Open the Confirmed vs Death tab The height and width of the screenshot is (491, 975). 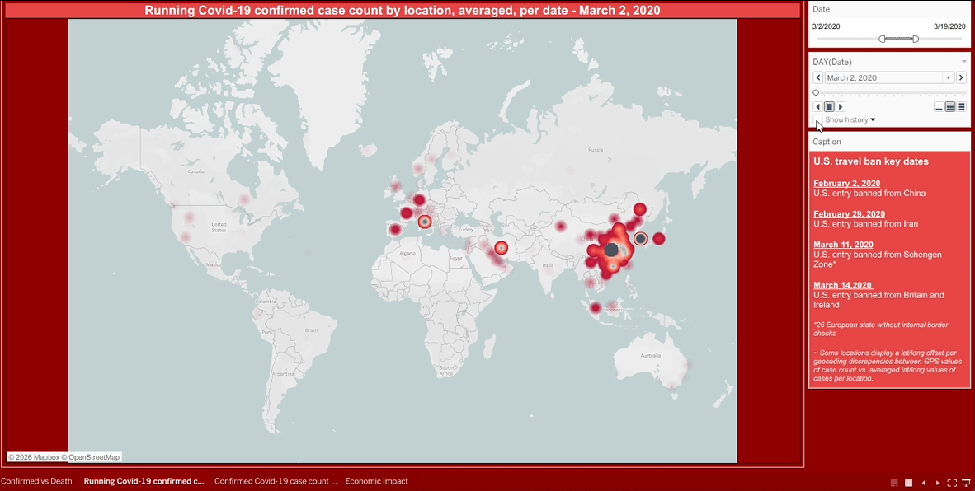click(x=36, y=481)
